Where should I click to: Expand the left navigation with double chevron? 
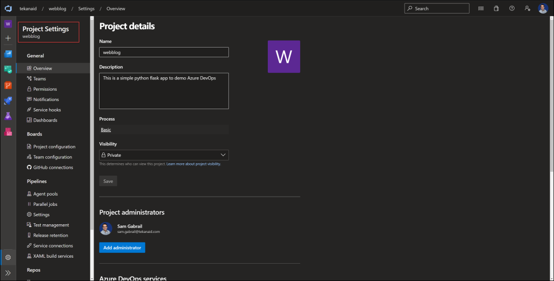[x=8, y=273]
